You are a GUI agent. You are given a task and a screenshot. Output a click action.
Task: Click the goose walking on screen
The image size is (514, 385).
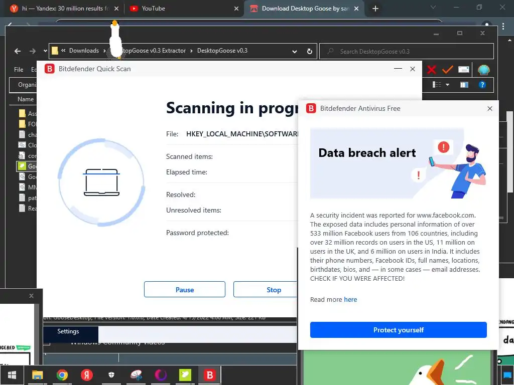(115, 40)
